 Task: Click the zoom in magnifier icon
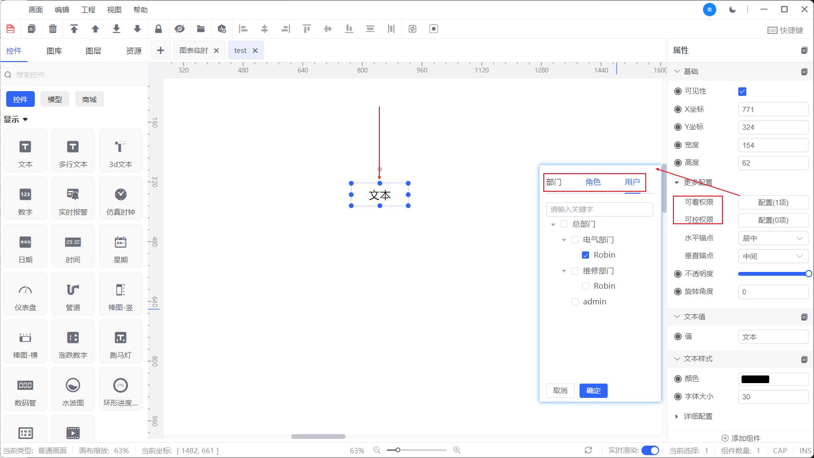457,450
